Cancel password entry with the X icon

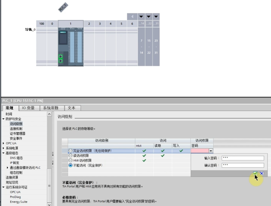click(262, 173)
